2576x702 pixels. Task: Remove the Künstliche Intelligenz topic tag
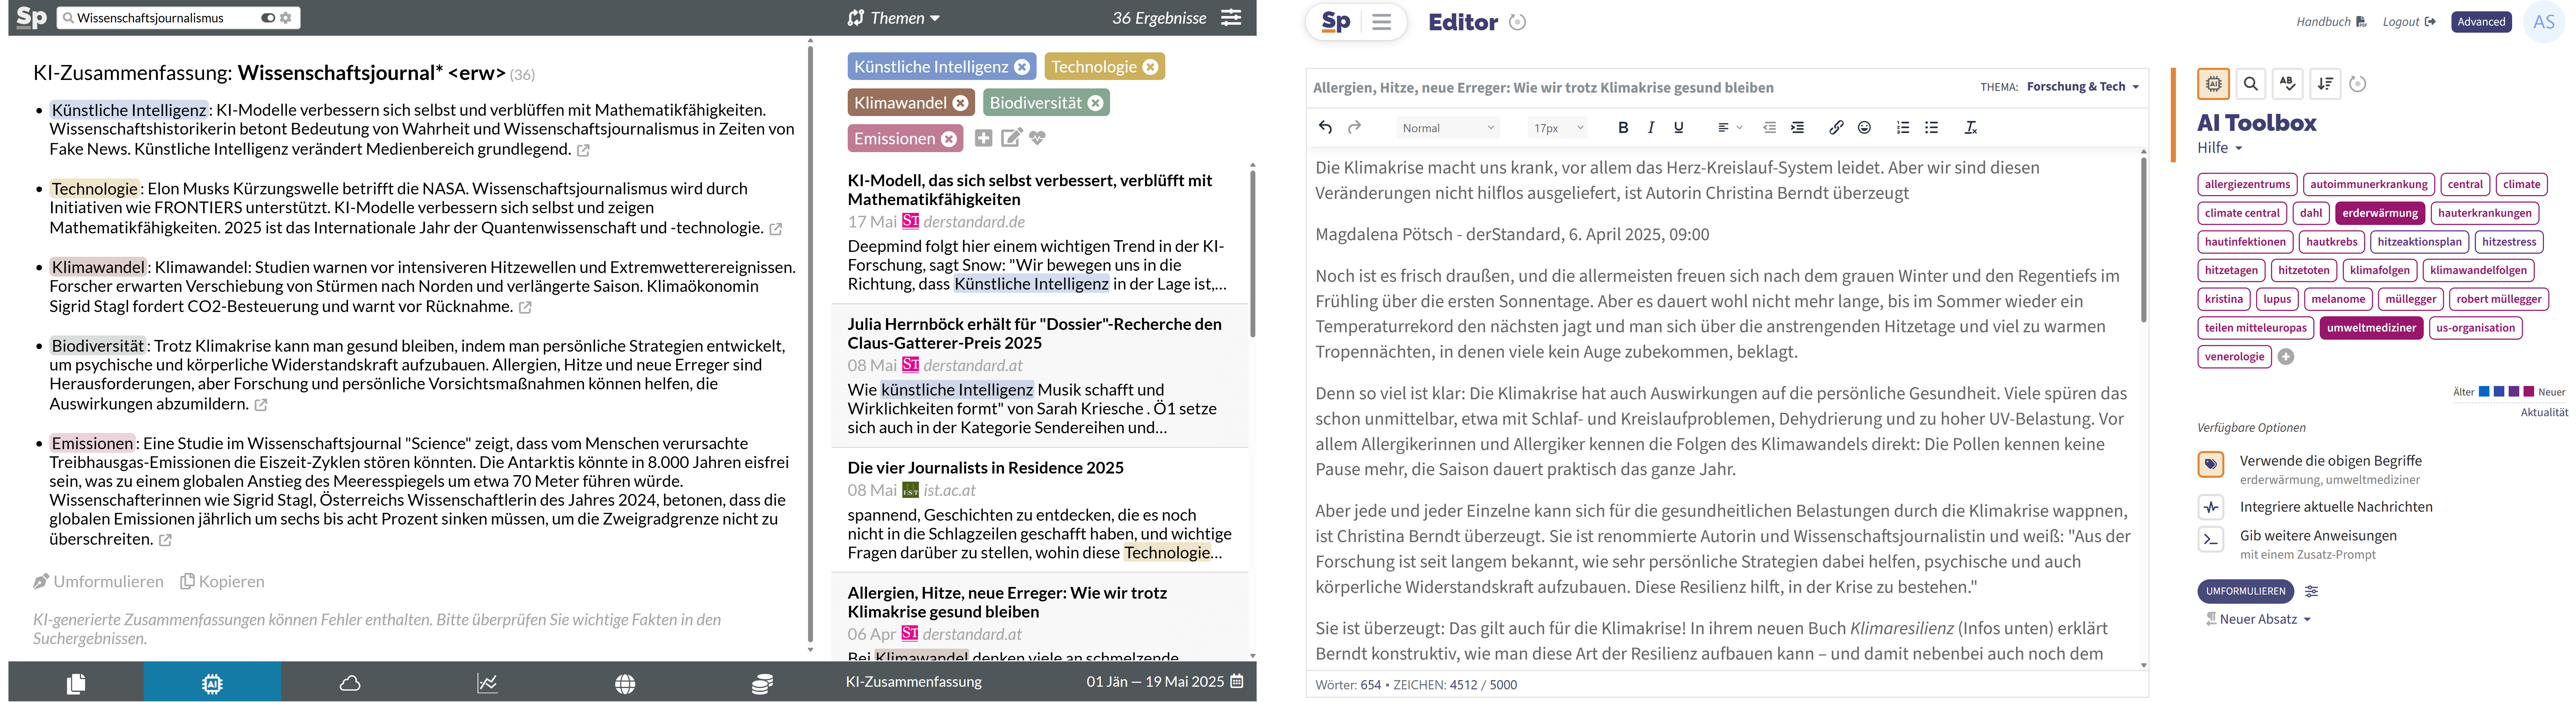(1022, 67)
